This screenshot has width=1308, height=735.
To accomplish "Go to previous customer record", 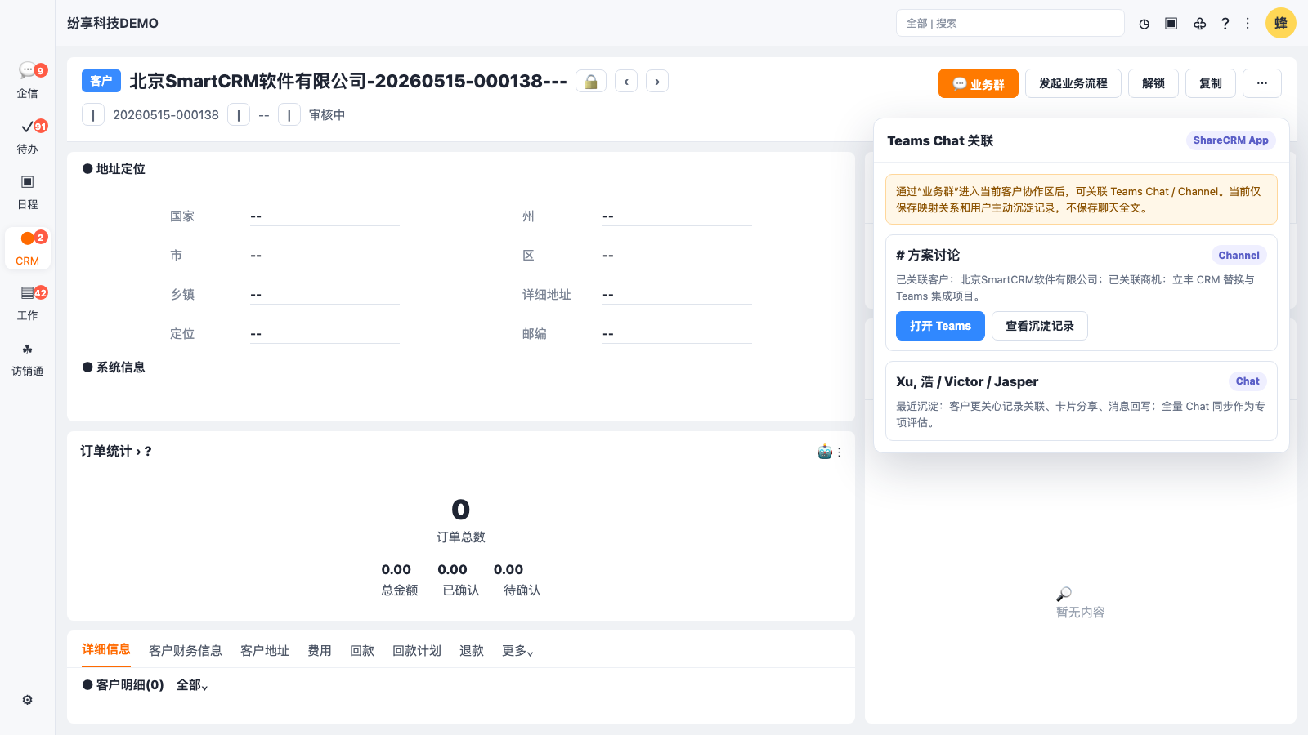I will tap(626, 82).
